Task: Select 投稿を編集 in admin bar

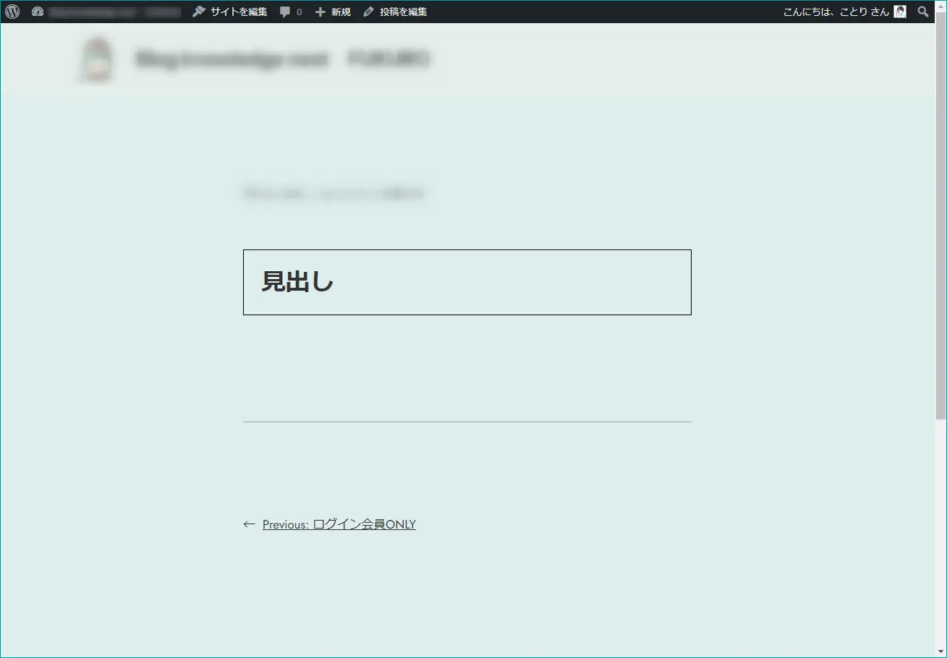Action: tap(403, 12)
